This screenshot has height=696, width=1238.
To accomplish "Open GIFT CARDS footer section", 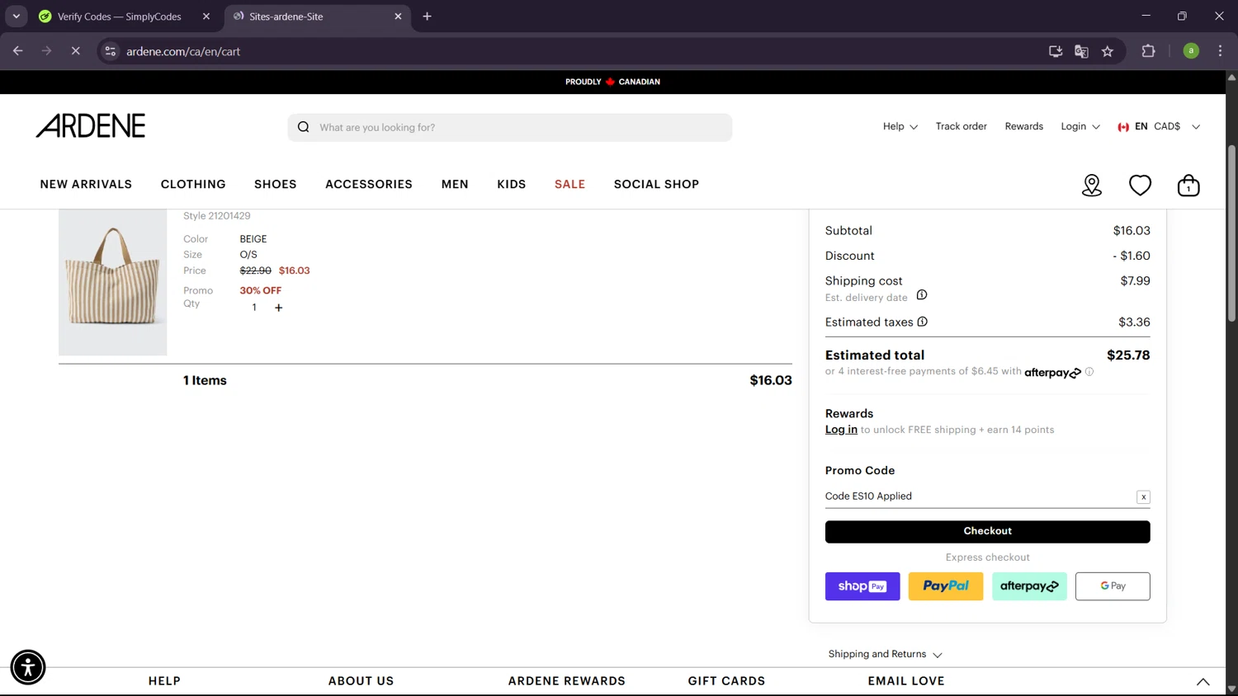I will coord(726,681).
